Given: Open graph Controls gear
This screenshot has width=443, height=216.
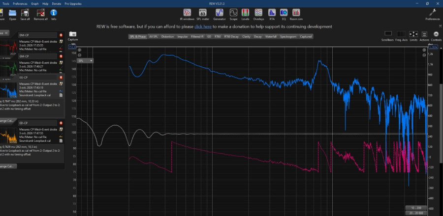Looking at the screenshot, I should point(436,34).
